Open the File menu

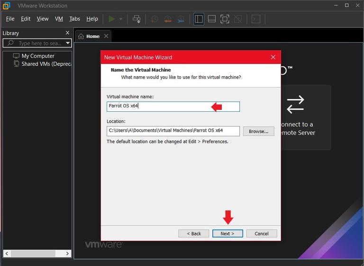pyautogui.click(x=10, y=19)
